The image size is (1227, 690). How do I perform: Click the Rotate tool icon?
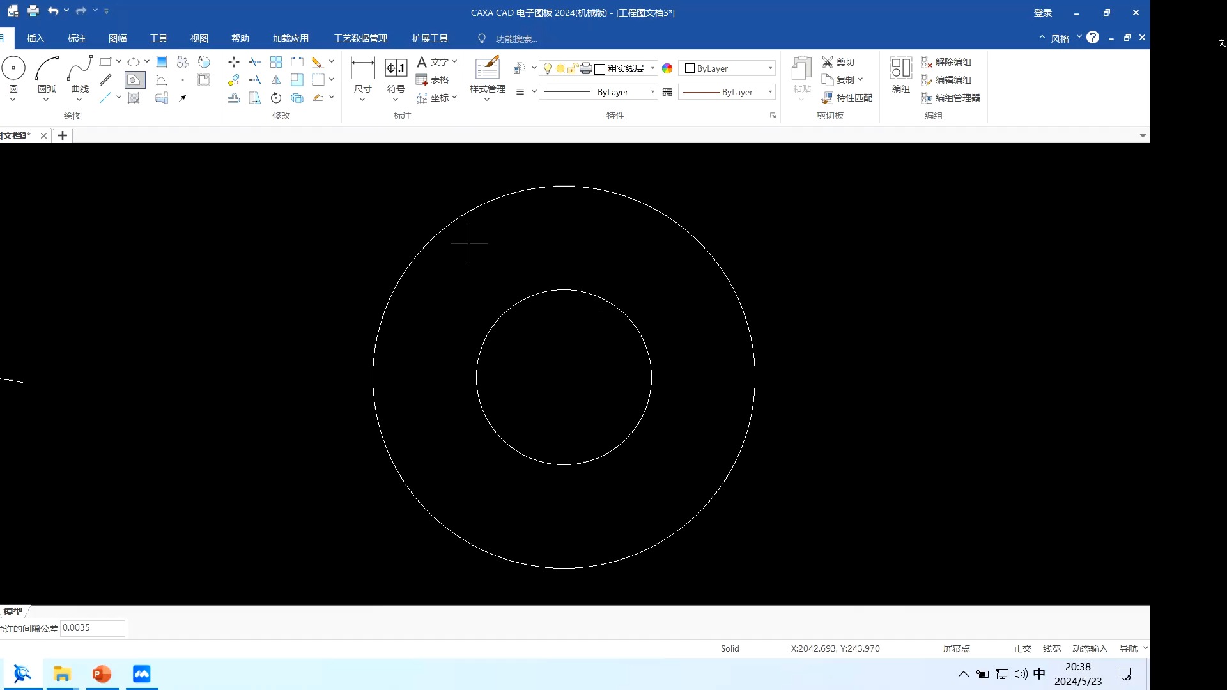pos(276,98)
